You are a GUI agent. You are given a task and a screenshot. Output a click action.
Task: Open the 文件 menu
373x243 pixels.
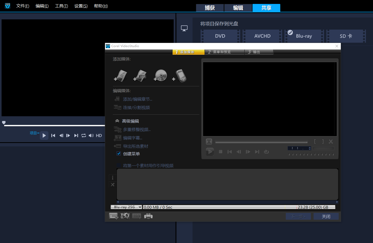click(x=23, y=6)
